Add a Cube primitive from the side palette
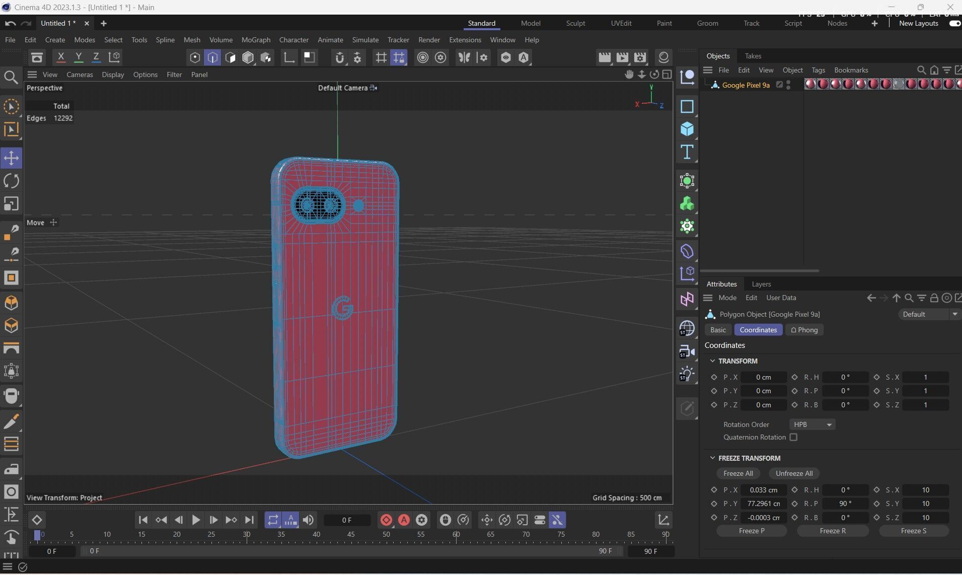 pos(687,129)
